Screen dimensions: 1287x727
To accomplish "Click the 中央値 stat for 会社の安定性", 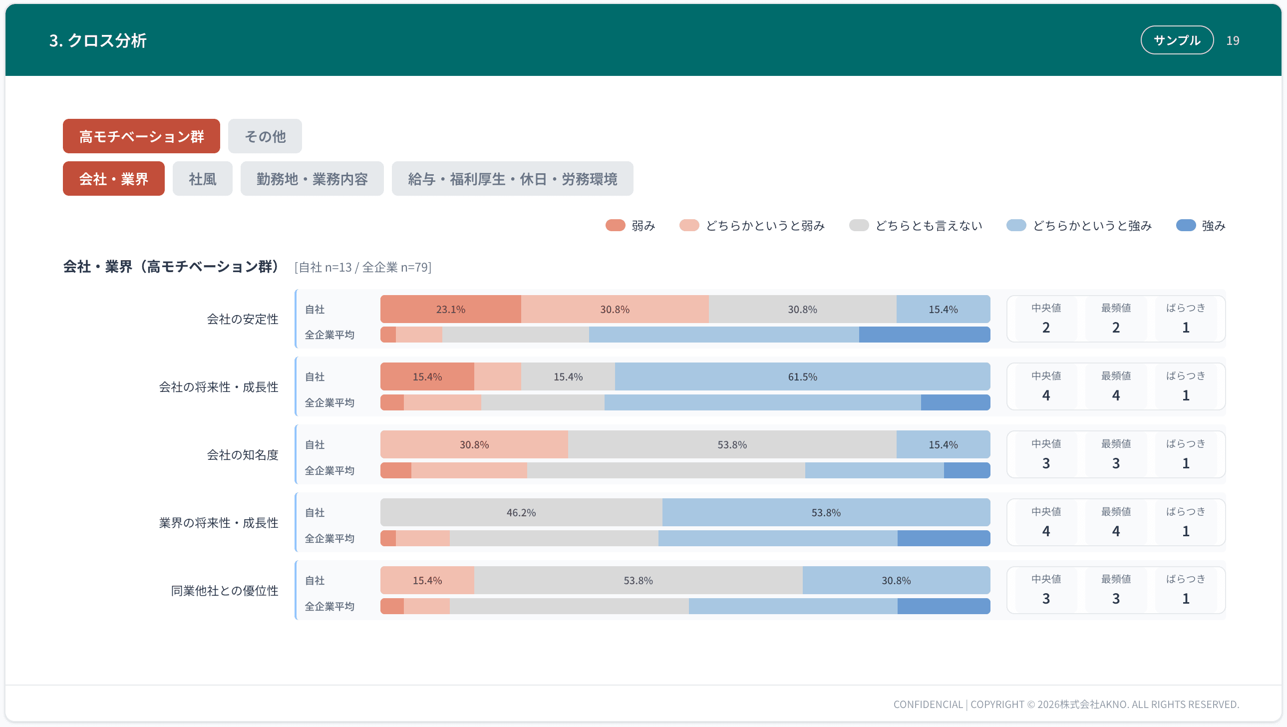I will point(1046,319).
